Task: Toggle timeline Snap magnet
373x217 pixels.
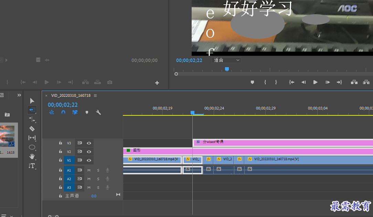Action: point(63,112)
